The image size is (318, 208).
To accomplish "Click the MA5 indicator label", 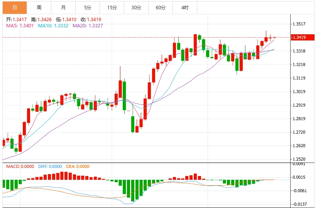I will pyautogui.click(x=20, y=25).
